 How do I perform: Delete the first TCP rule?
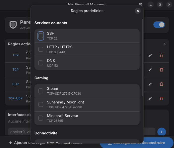[x=161, y=55]
